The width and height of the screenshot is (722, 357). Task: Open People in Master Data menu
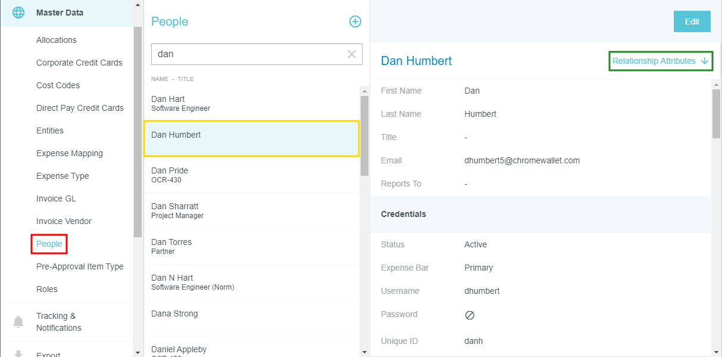coord(49,244)
